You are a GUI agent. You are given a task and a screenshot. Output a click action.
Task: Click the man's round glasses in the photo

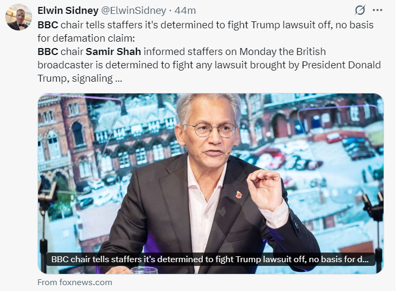tap(211, 130)
